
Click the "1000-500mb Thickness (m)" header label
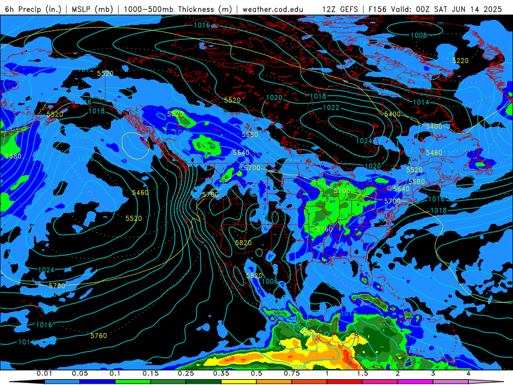point(178,9)
